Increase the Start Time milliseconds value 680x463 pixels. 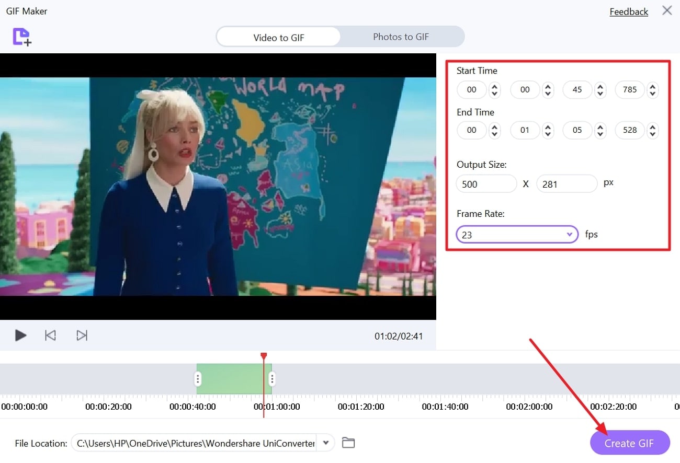tap(652, 86)
